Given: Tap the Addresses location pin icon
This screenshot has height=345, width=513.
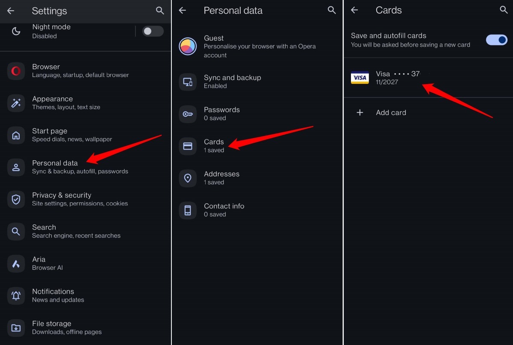Looking at the screenshot, I should coord(188,178).
